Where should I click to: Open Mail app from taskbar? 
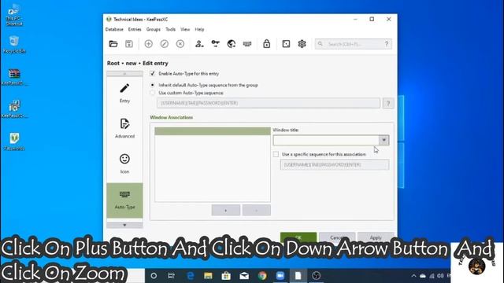[244, 276]
